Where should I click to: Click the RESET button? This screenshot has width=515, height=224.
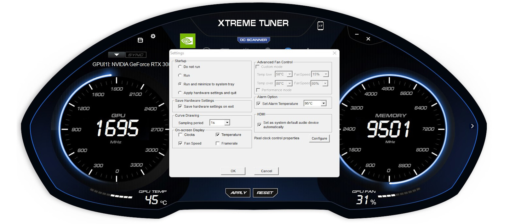pyautogui.click(x=265, y=193)
